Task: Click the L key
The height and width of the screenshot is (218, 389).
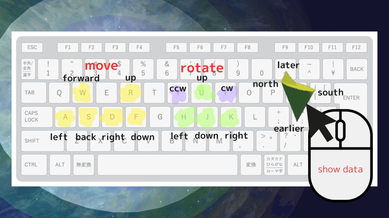Action: (x=255, y=117)
